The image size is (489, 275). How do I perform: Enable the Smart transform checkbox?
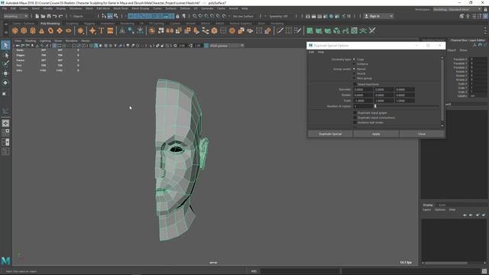tap(355, 84)
